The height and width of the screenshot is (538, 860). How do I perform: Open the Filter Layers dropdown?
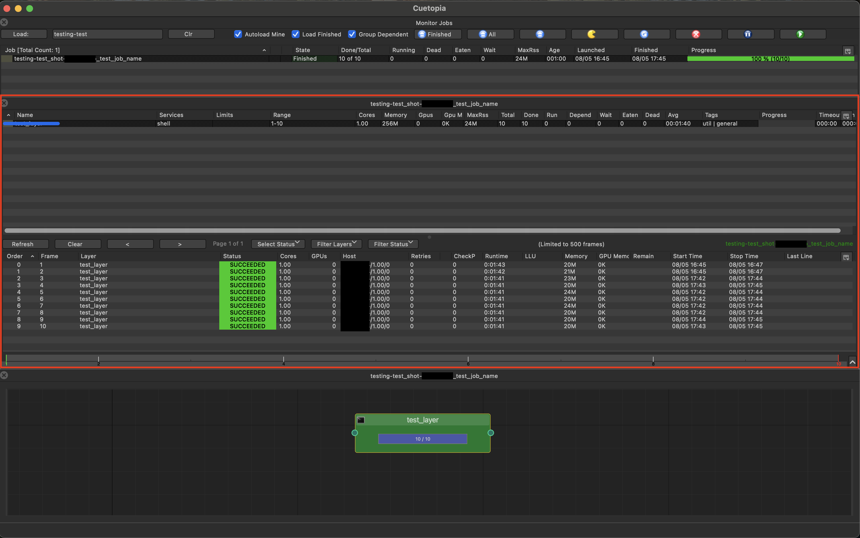[336, 244]
